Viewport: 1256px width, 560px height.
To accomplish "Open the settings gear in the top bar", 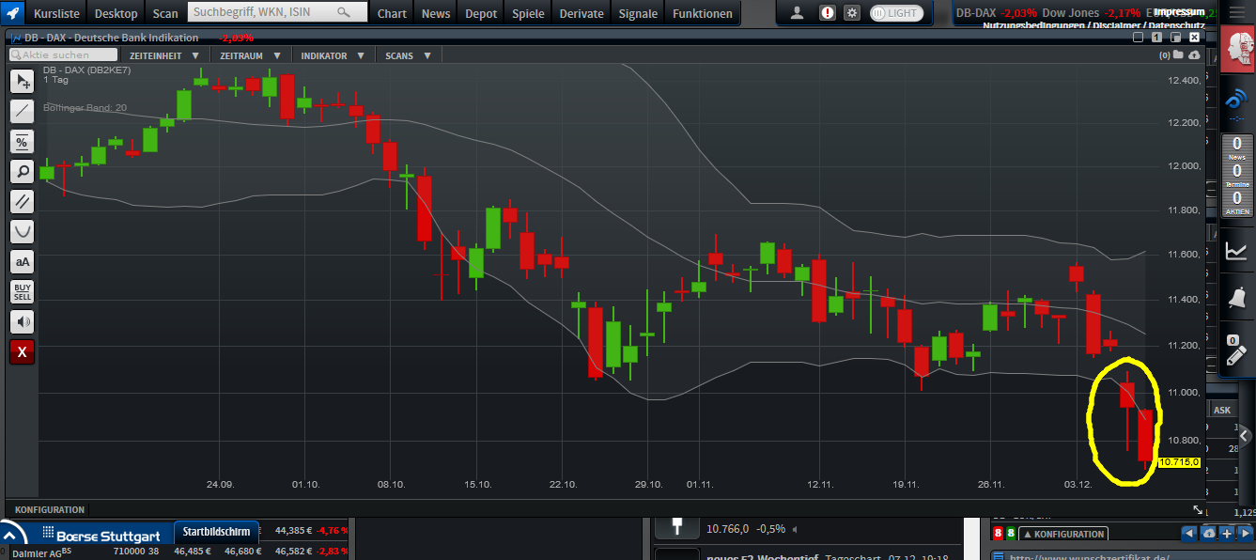I will 851,12.
